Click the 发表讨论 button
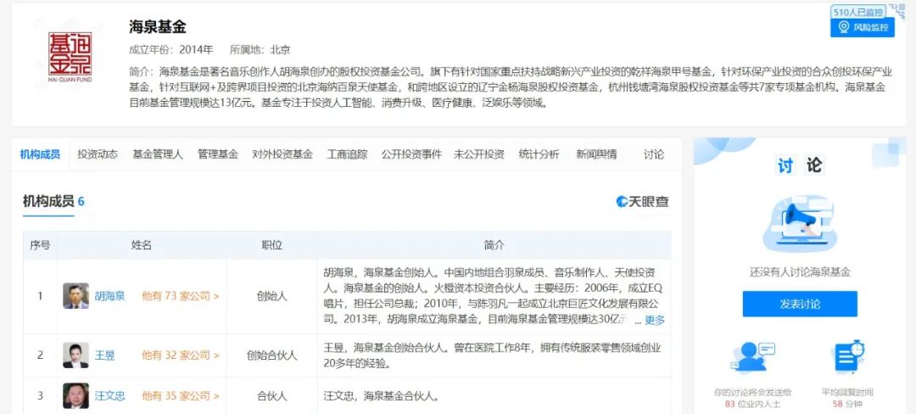Viewport: 916px width, 414px height. pos(800,304)
